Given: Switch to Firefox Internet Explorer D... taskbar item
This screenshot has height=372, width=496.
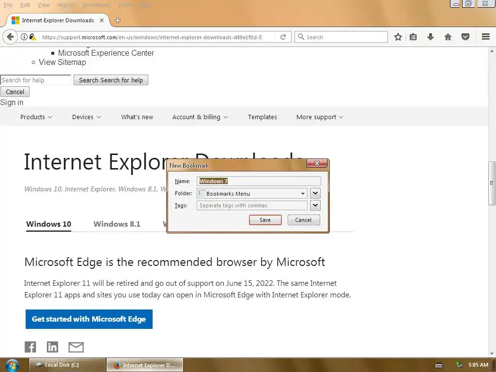Looking at the screenshot, I should [x=145, y=365].
